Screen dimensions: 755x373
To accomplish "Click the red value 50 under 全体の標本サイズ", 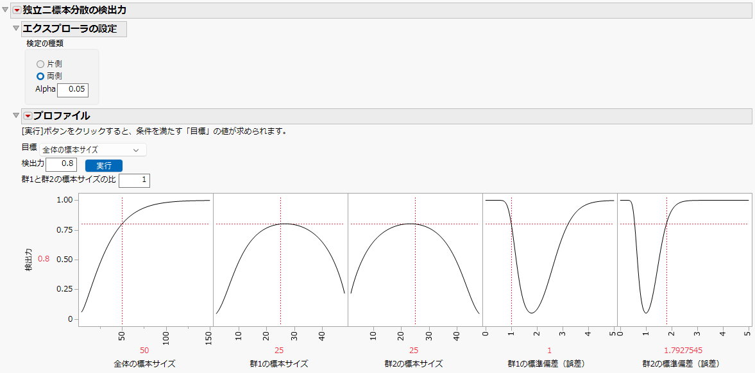I will (x=144, y=350).
